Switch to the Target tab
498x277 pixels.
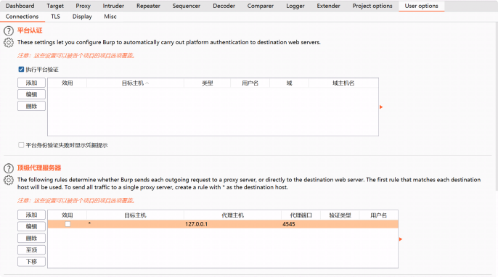pos(55,6)
